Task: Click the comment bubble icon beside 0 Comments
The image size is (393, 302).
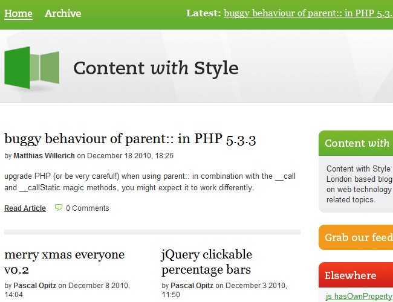Action: click(59, 208)
